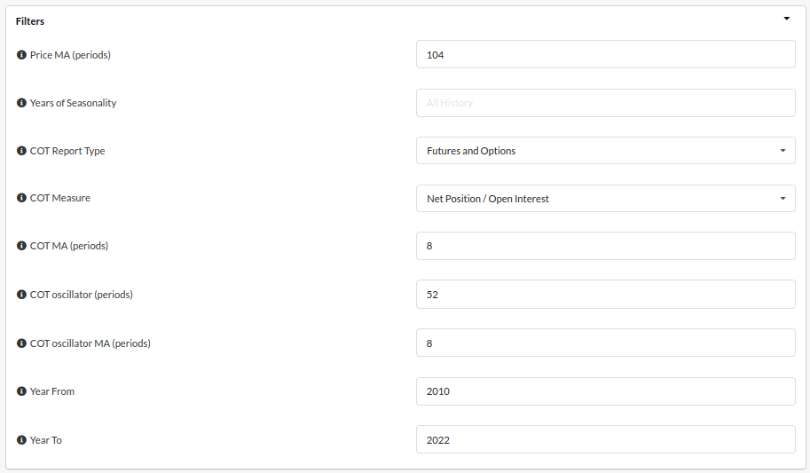Click the Years of Seasonality input
This screenshot has height=473, width=810.
click(x=605, y=103)
